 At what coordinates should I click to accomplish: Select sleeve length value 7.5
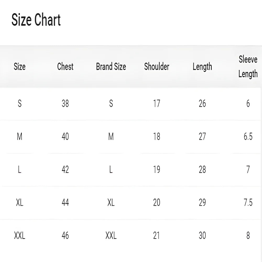pyautogui.click(x=248, y=203)
